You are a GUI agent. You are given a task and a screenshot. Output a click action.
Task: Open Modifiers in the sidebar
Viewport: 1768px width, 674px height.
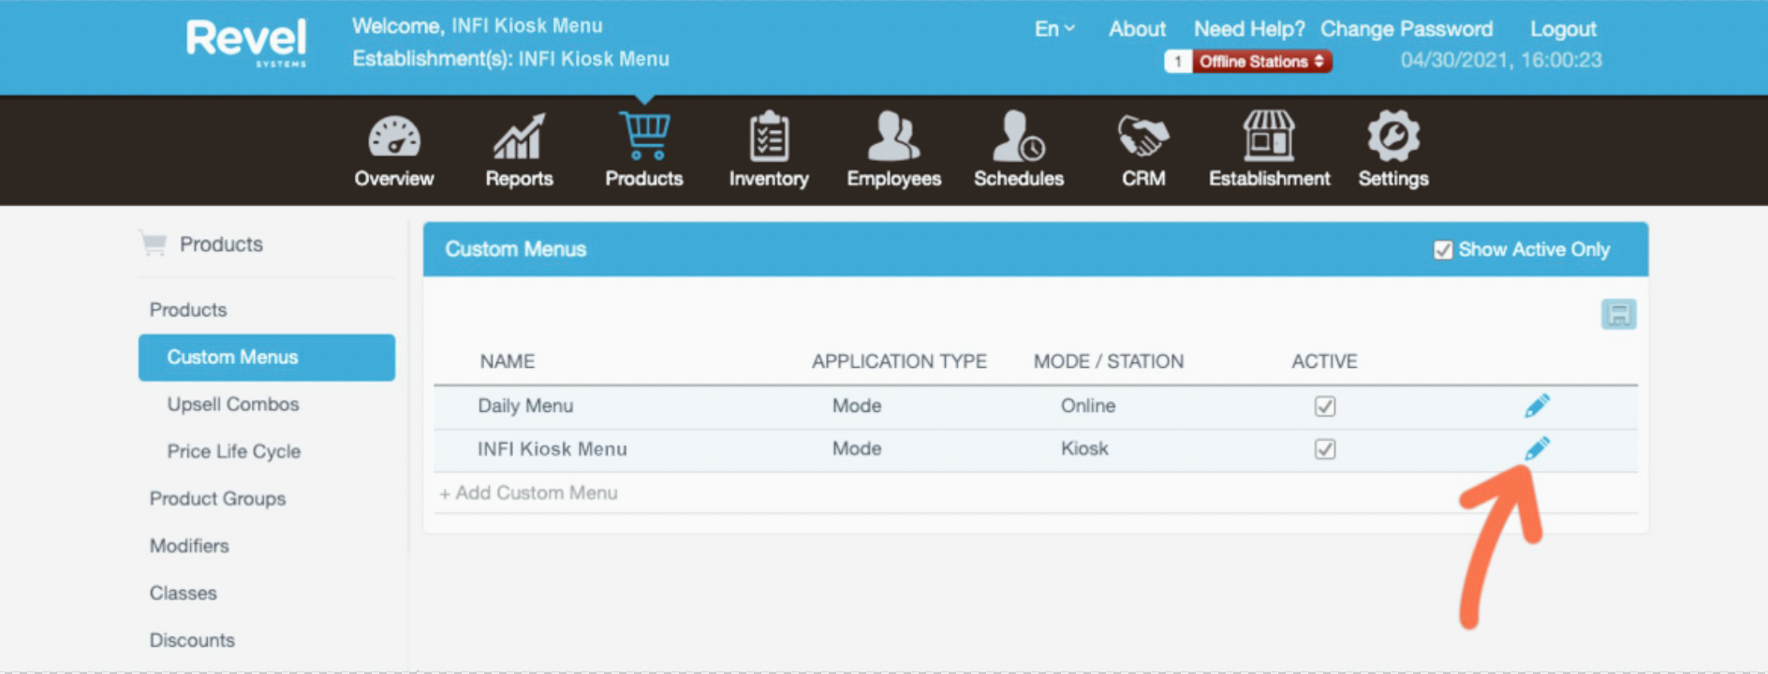[189, 546]
